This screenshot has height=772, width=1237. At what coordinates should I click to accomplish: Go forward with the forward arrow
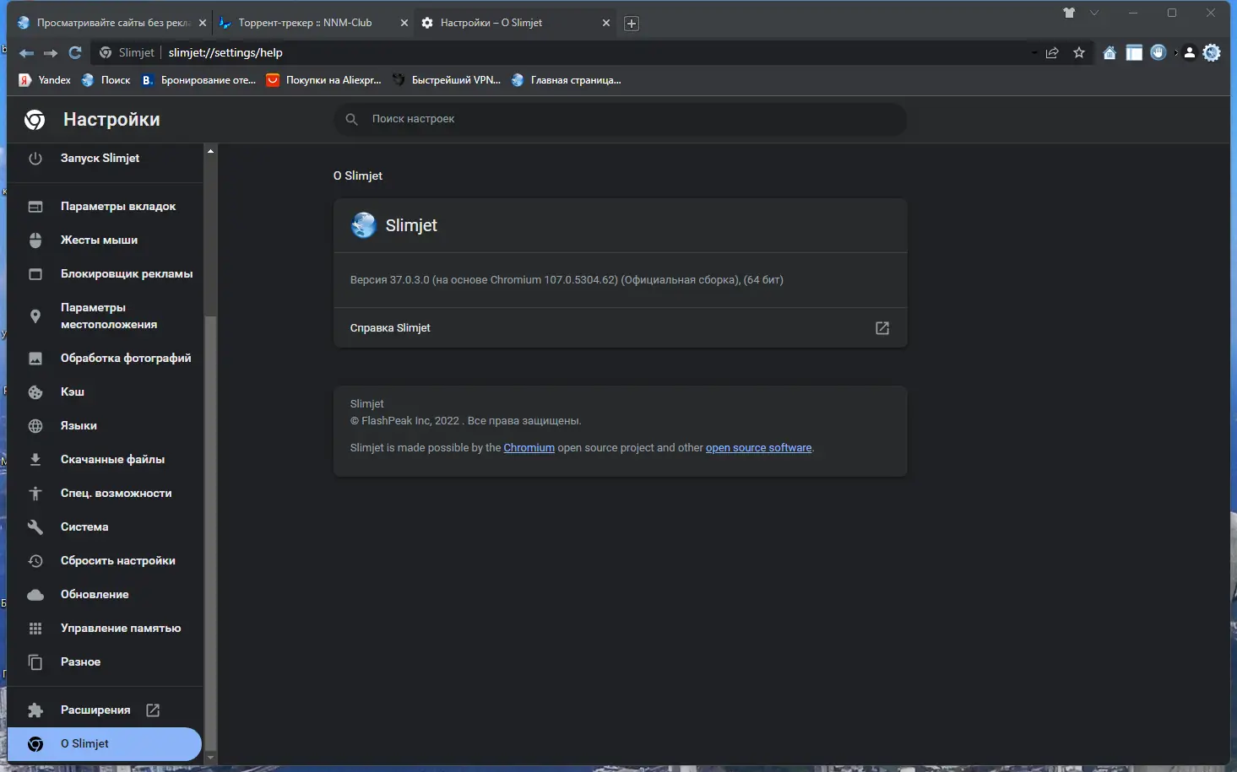[51, 53]
